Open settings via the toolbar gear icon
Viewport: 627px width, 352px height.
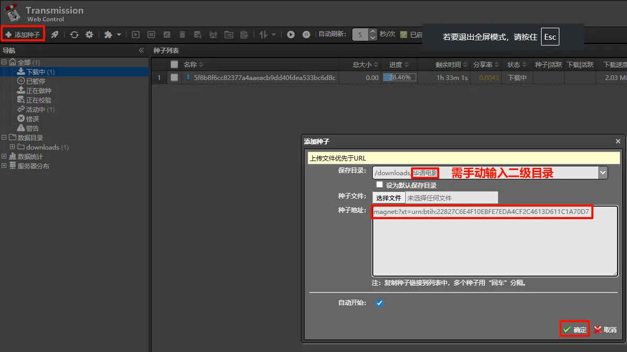point(89,35)
